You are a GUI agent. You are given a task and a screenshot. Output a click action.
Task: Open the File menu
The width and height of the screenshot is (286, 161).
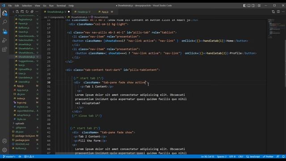[10, 6]
